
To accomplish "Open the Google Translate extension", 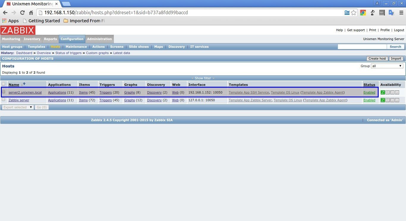I will click(x=391, y=12).
